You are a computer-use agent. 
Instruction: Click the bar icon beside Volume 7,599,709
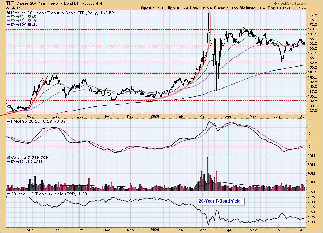[x=9, y=157]
